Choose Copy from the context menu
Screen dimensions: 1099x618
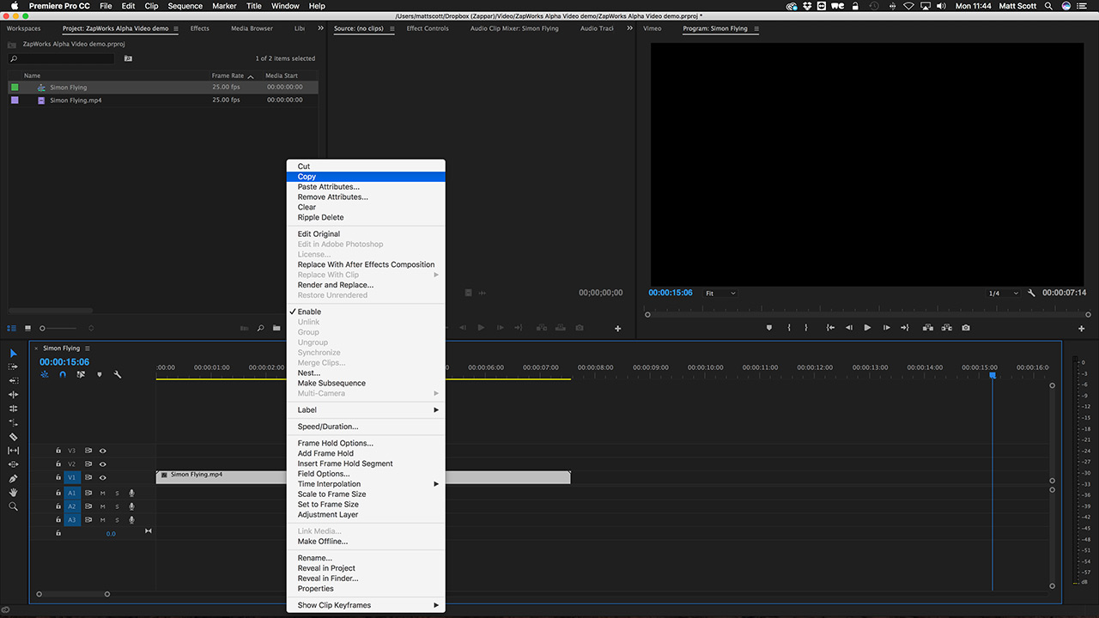(x=366, y=177)
